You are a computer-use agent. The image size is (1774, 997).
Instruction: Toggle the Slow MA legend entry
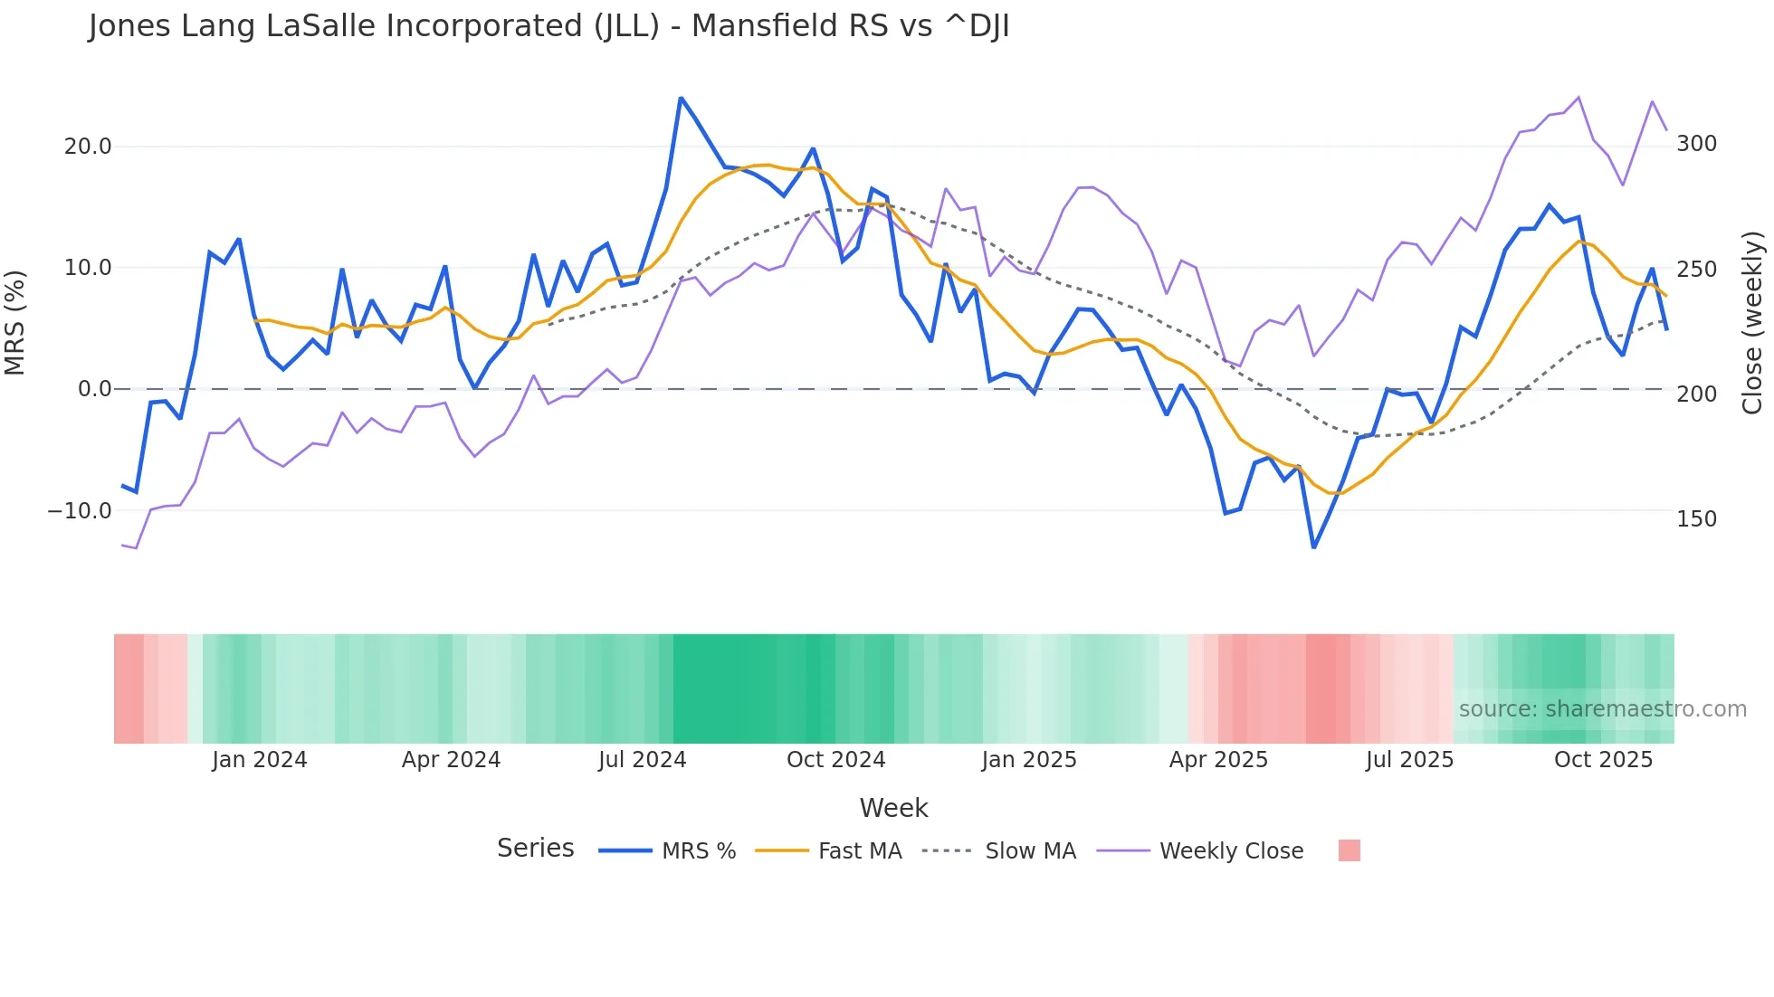998,850
